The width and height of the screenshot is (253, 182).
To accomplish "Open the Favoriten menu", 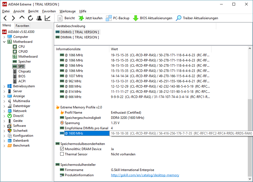I will pos(49,11).
